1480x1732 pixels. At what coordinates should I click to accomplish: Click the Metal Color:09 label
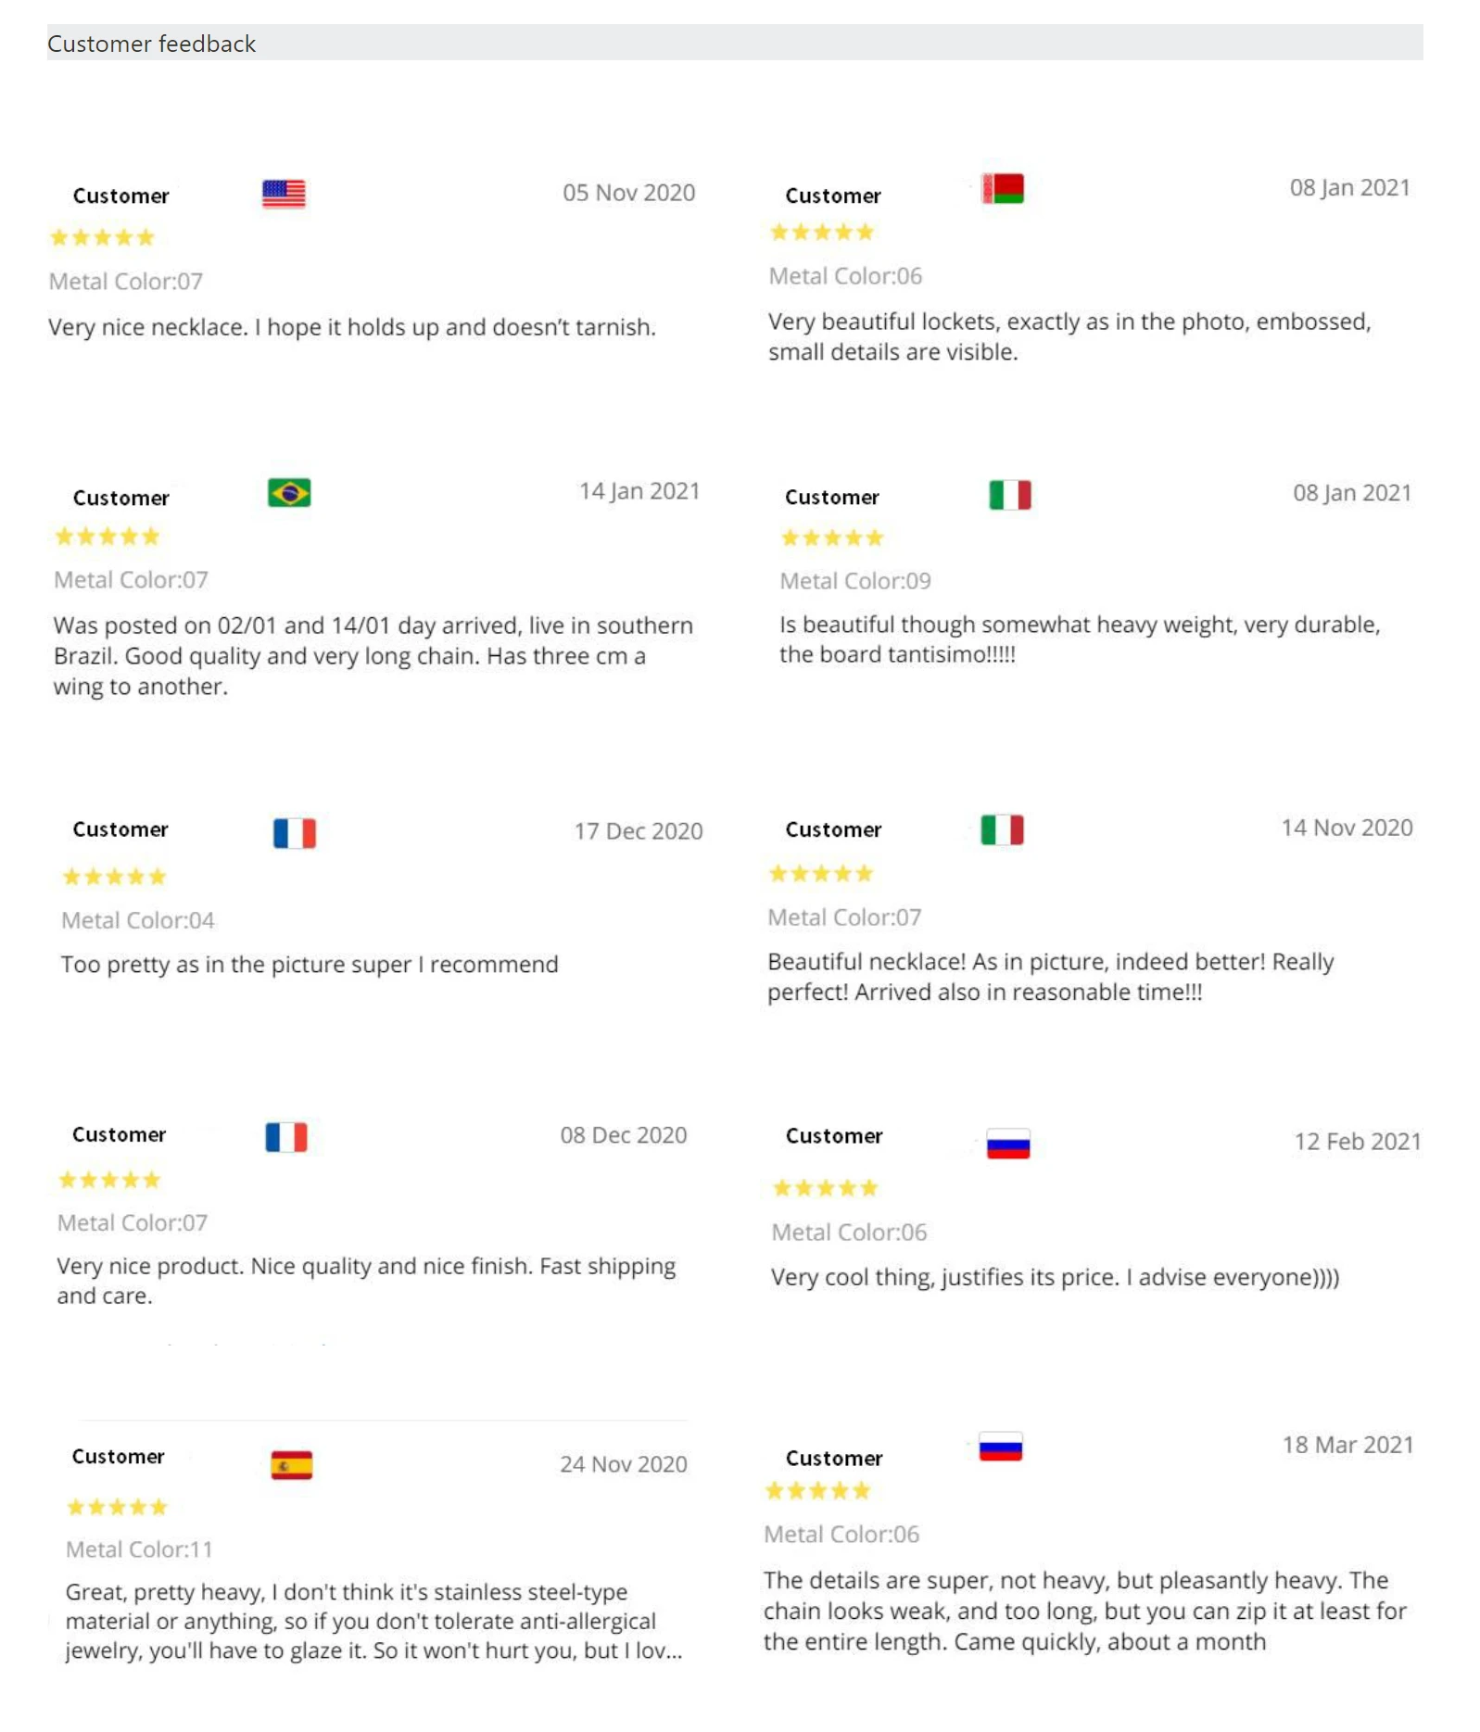pos(855,581)
